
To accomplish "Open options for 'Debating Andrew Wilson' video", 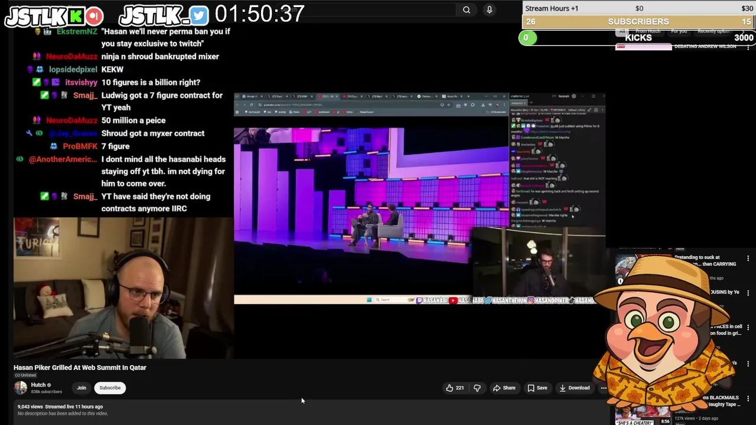I will [748, 47].
